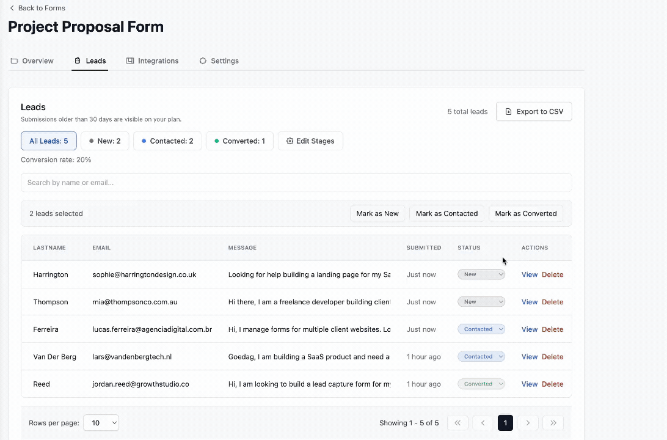The width and height of the screenshot is (667, 440).
Task: Delete the Ferreira lead
Action: click(553, 329)
